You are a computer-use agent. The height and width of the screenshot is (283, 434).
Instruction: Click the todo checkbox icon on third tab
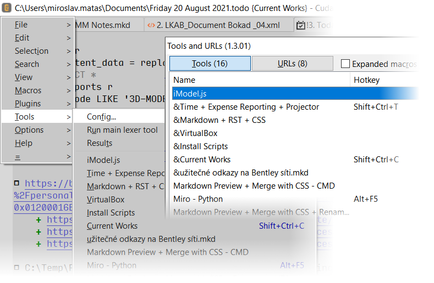coord(300,25)
